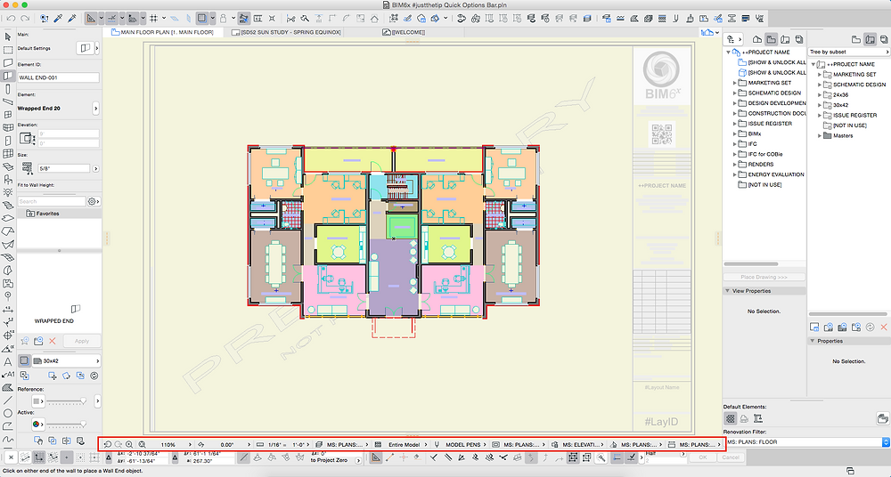This screenshot has height=477, width=891.
Task: Select 30x42 subset in Layout Book tree
Action: 840,105
